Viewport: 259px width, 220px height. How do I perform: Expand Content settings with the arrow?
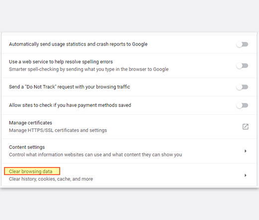[246, 151]
